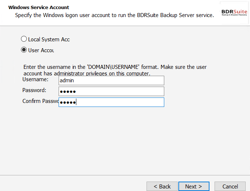
Task: Click the 'Confirm Password' label
Action: 41,101
